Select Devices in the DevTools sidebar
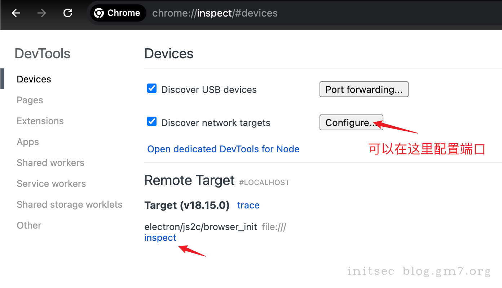 pyautogui.click(x=34, y=79)
